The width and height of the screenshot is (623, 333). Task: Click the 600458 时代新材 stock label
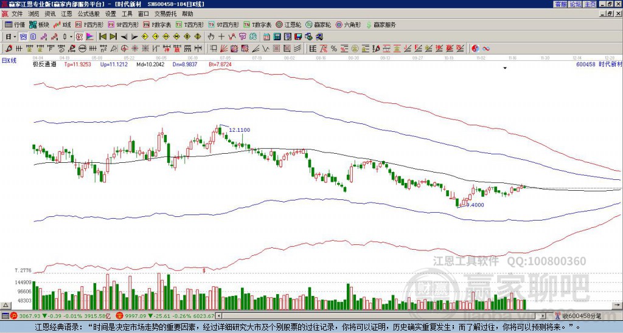(599, 64)
